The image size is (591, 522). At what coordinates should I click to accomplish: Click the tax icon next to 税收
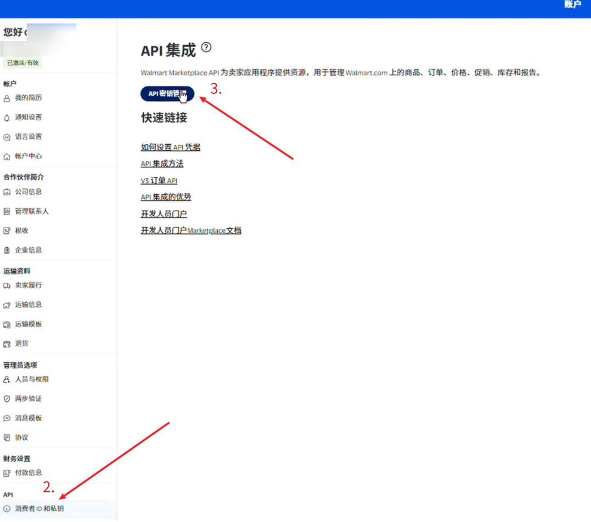(7, 231)
